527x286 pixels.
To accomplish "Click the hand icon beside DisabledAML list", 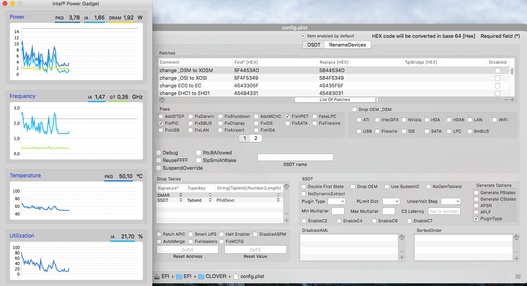I will point(402,238).
